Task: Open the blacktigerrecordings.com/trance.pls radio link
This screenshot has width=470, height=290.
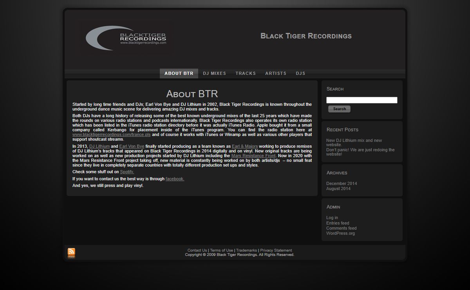Action: tap(112, 134)
